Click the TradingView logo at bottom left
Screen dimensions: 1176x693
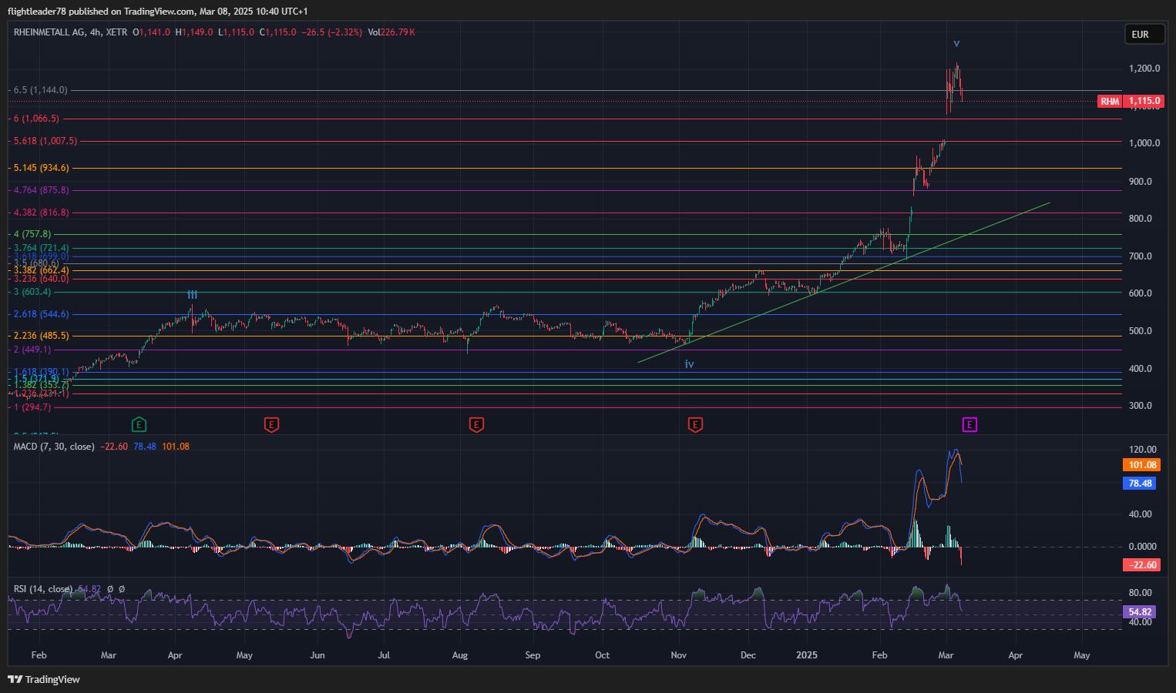click(44, 679)
